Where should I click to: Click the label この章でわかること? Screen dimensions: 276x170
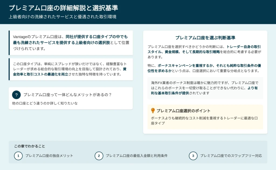click(x=30, y=146)
